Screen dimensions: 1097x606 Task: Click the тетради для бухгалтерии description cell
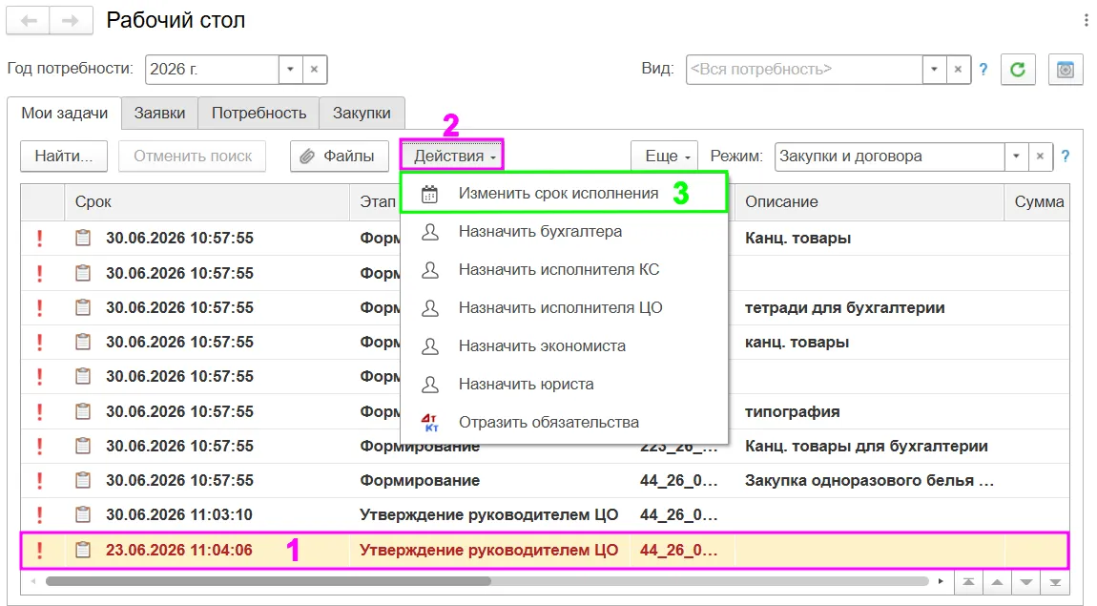tap(869, 308)
